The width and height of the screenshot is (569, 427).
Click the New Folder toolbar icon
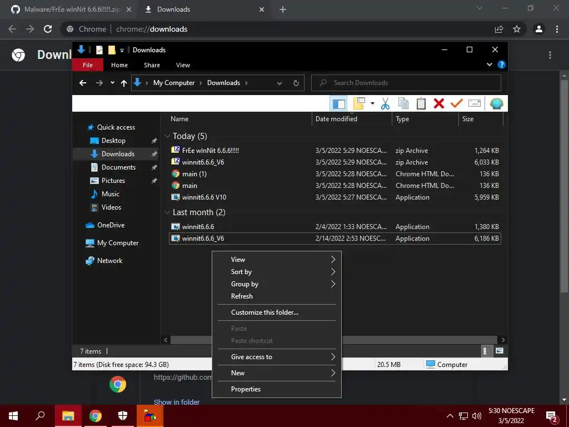pos(360,104)
